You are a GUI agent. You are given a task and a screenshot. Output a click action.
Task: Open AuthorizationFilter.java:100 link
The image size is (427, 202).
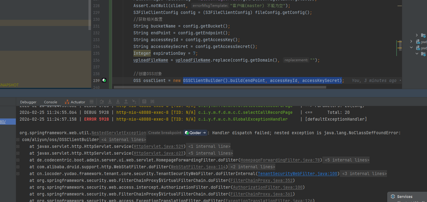[267, 187]
